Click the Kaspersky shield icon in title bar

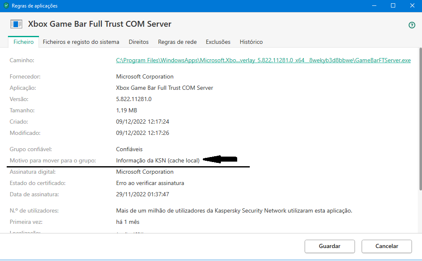6,6
